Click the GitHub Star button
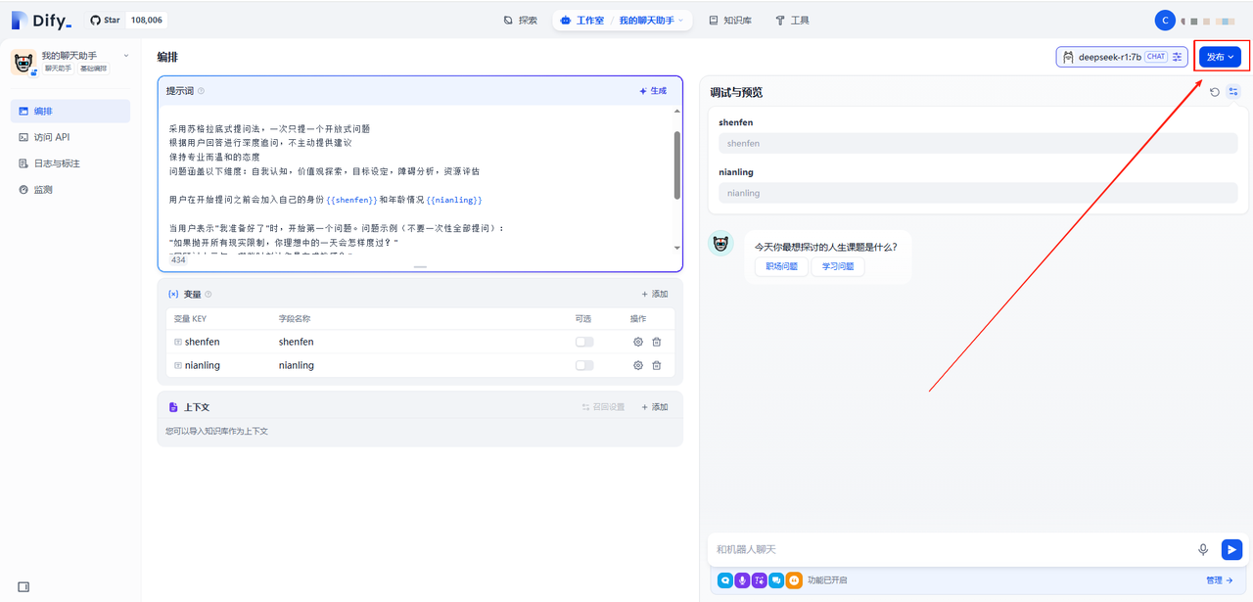Viewport: 1253px width, 602px height. pos(105,20)
